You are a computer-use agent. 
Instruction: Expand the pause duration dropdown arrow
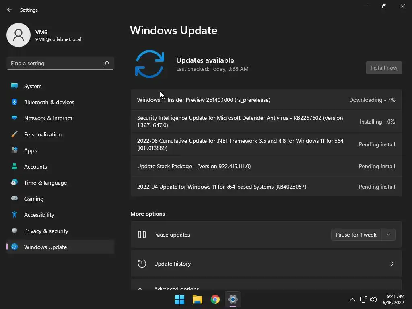coord(388,235)
